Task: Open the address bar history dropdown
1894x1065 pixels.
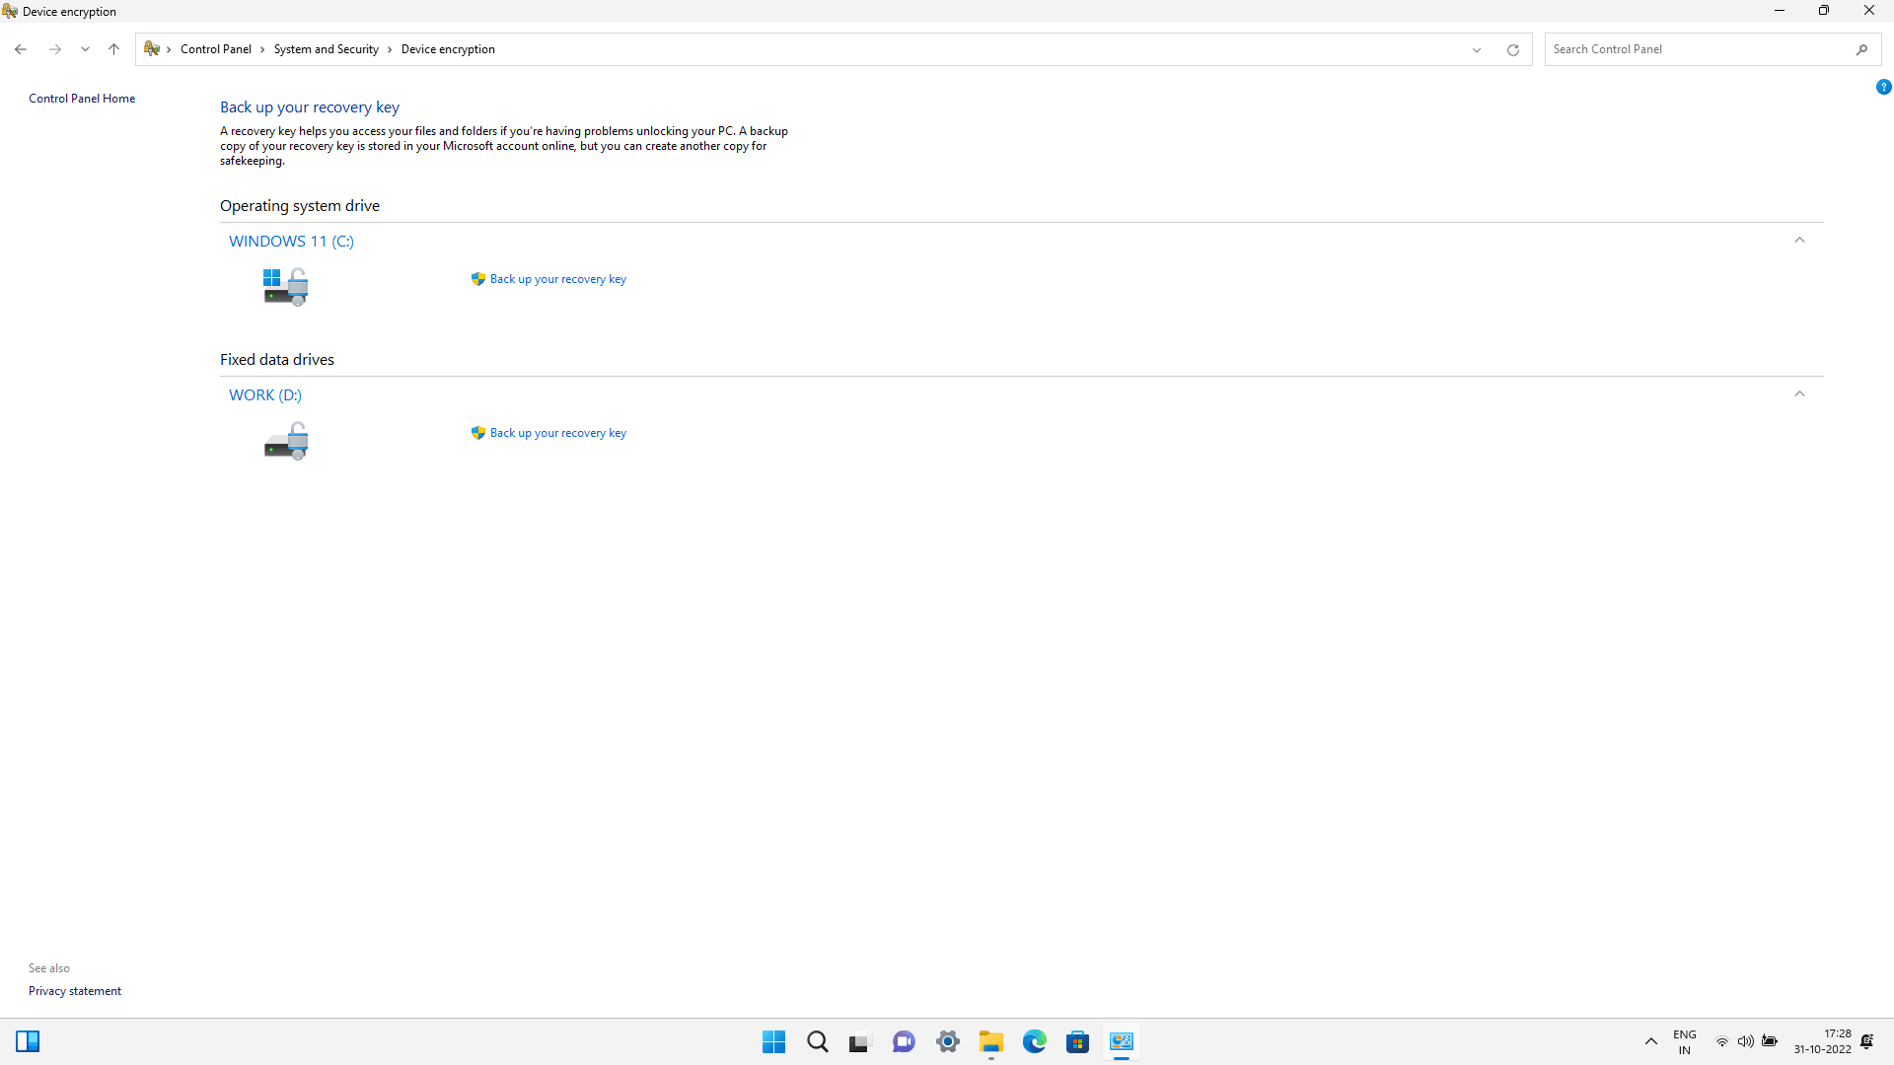Action: point(1477,49)
